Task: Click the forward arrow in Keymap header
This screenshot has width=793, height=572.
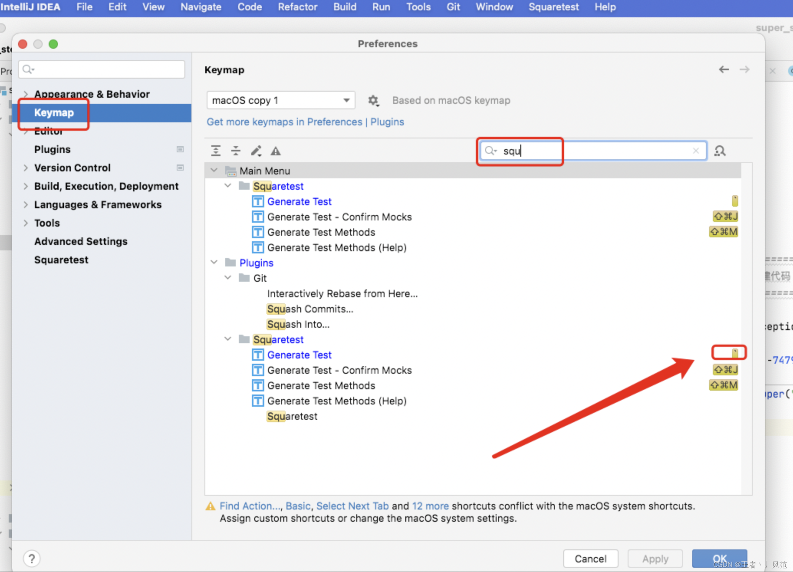Action: tap(744, 69)
